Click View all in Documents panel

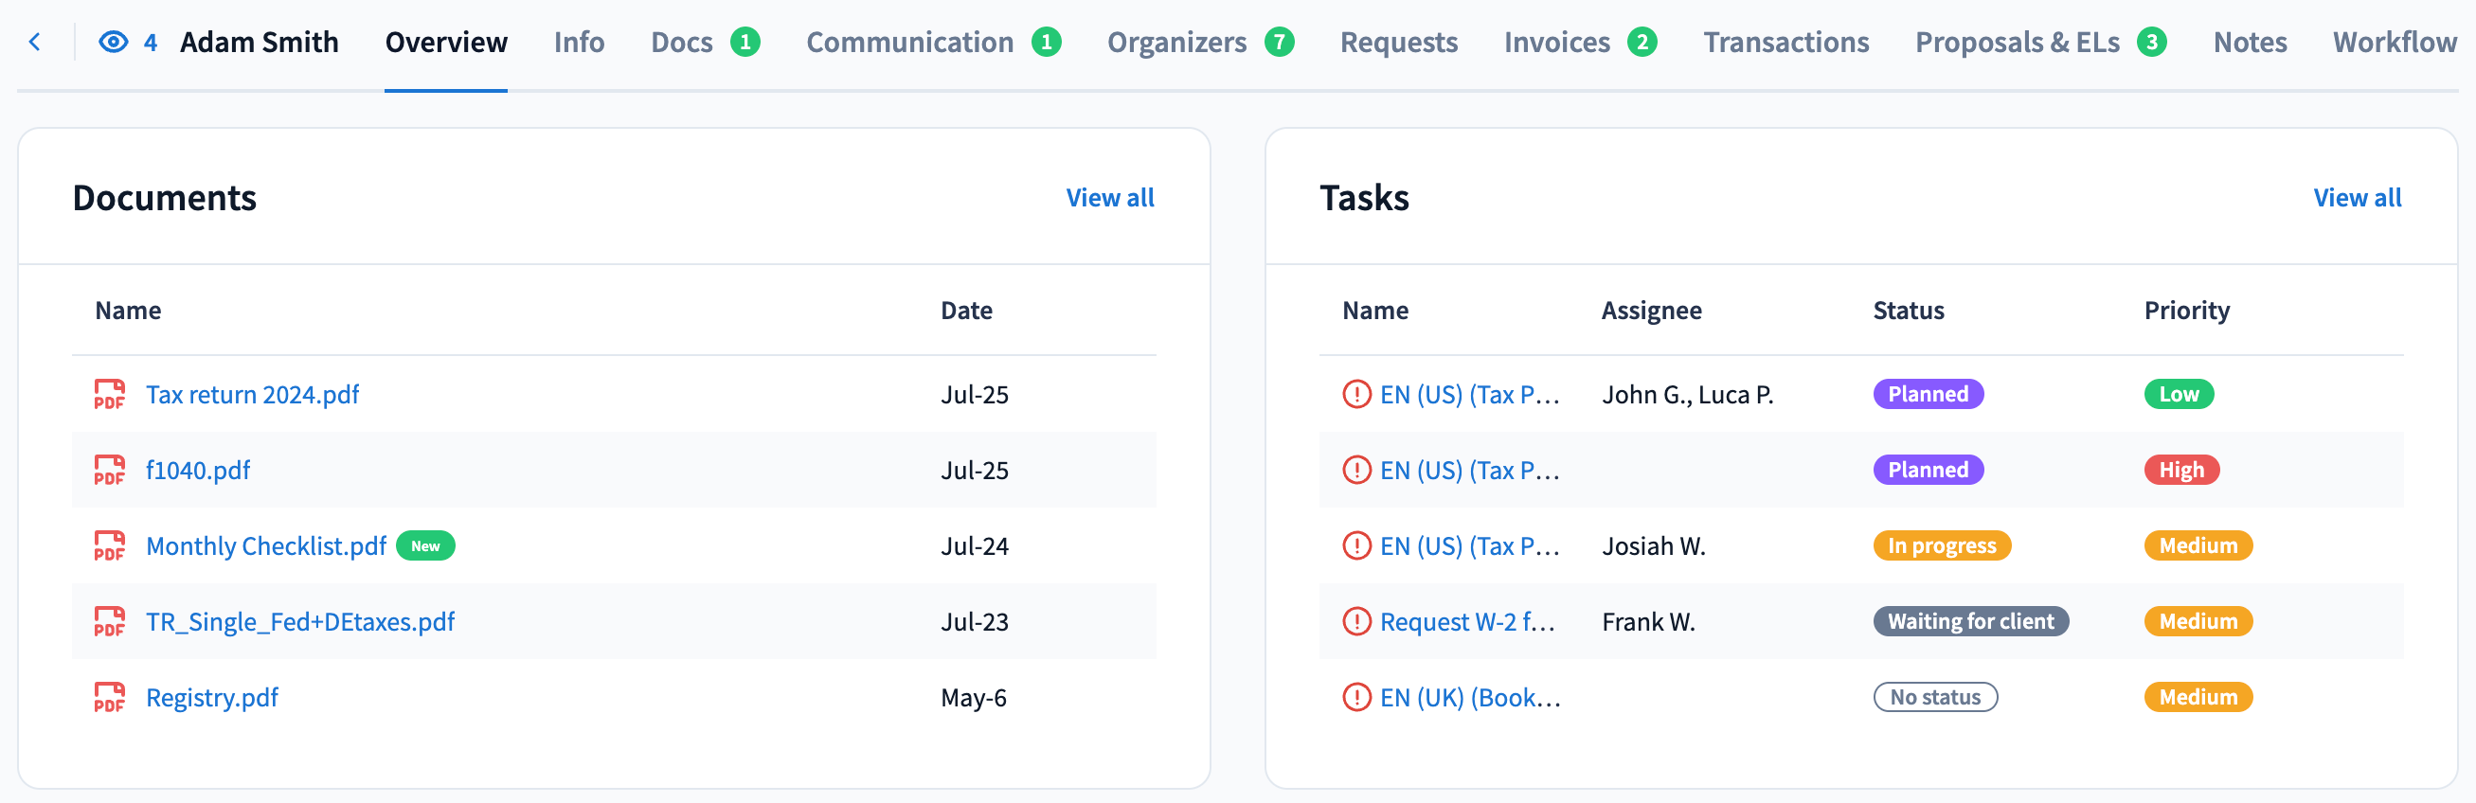(1109, 198)
